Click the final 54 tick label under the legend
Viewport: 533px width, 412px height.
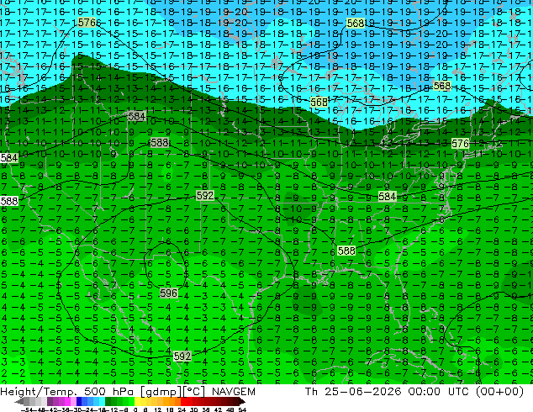coord(242,409)
